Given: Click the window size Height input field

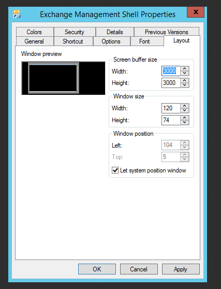Looking at the screenshot, I should (171, 120).
